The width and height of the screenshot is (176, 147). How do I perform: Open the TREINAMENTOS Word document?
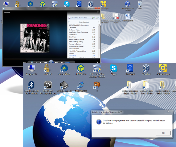(128, 17)
